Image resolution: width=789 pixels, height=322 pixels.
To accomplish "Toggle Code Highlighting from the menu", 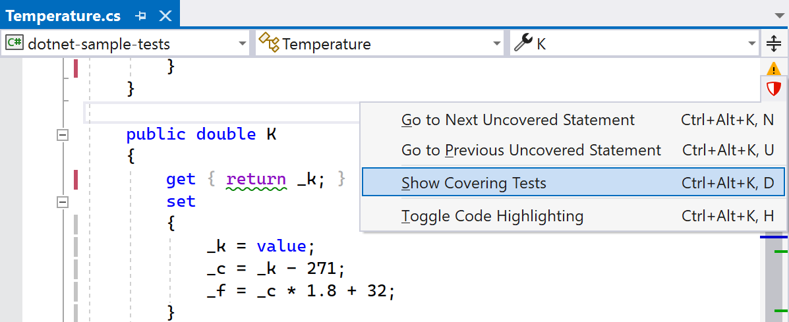I will [492, 216].
